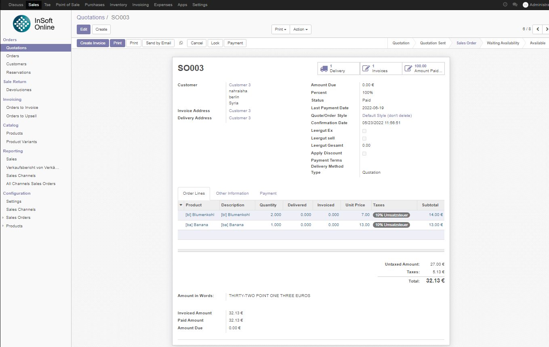Open the Discuss menu
The height and width of the screenshot is (347, 549).
click(x=16, y=5)
